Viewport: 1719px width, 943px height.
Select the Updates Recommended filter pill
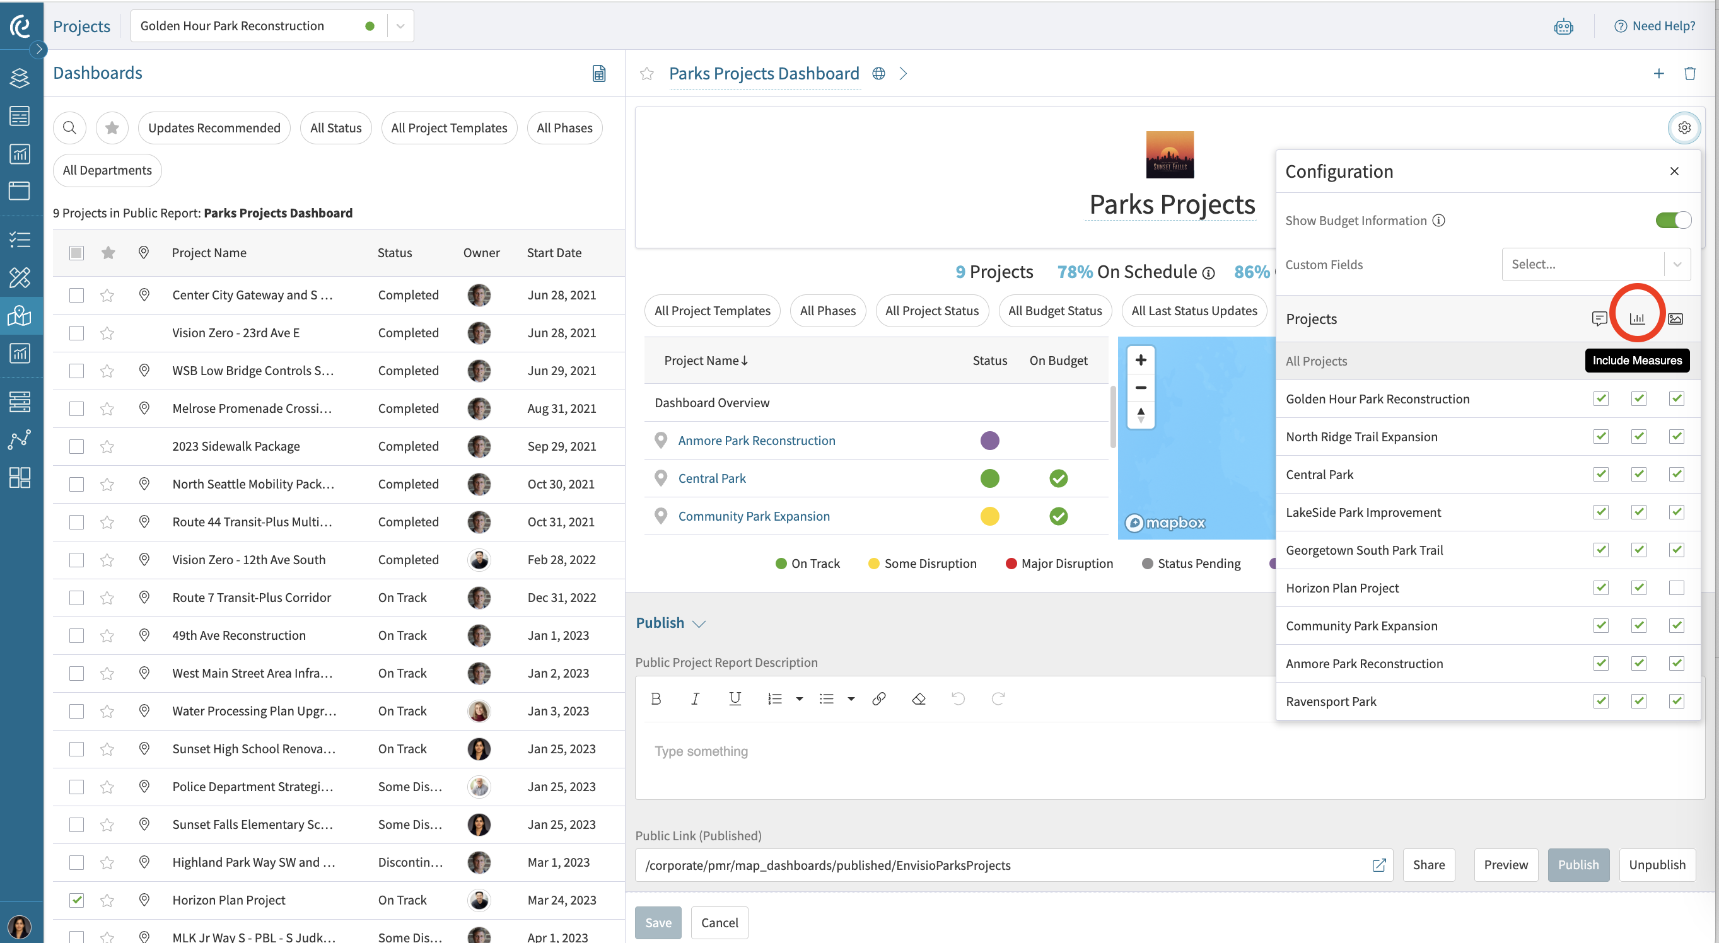tap(214, 127)
